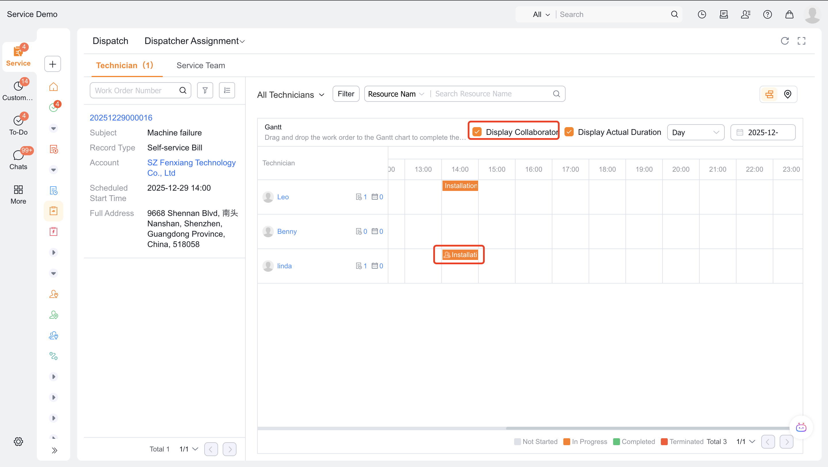The image size is (828, 467).
Task: Open the Resource Name field selector
Action: [396, 94]
